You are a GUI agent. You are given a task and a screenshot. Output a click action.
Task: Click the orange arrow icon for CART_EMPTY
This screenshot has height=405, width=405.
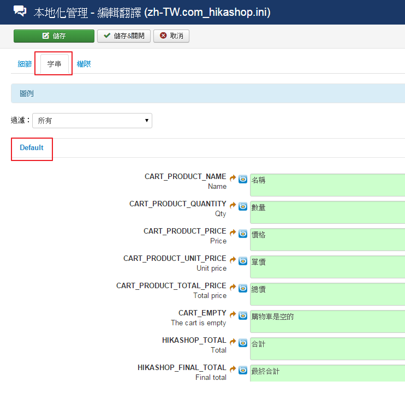click(x=233, y=314)
